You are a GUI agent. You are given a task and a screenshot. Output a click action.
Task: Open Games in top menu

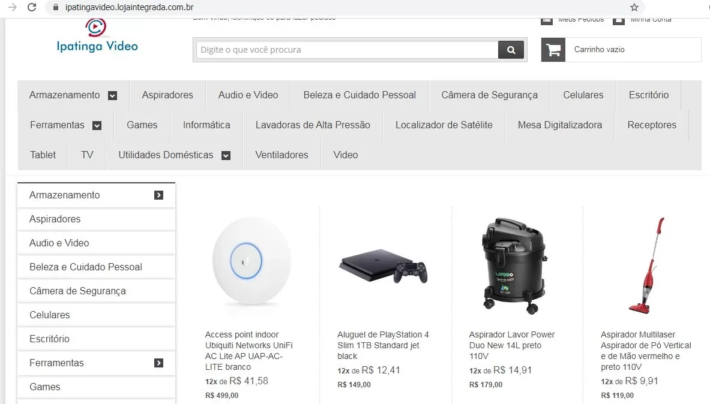142,125
